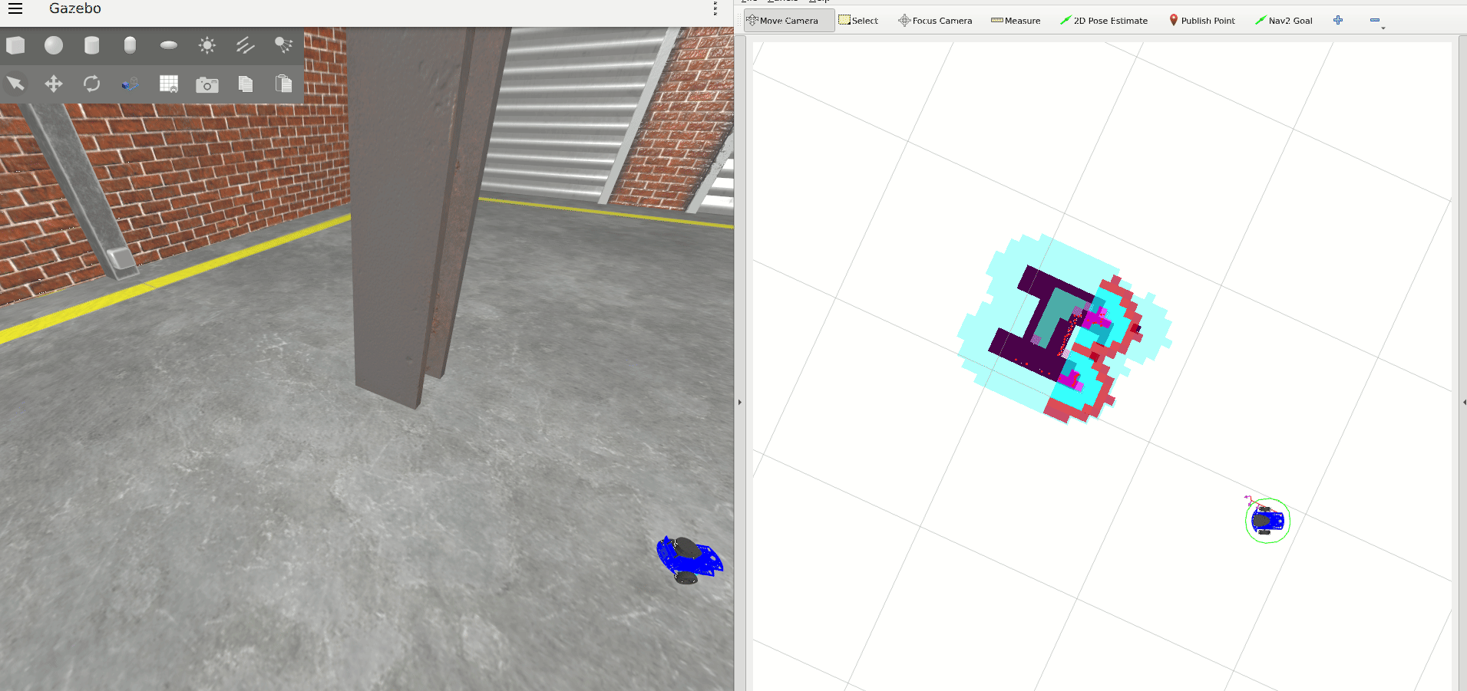Activate the RViz Select tool

click(858, 21)
